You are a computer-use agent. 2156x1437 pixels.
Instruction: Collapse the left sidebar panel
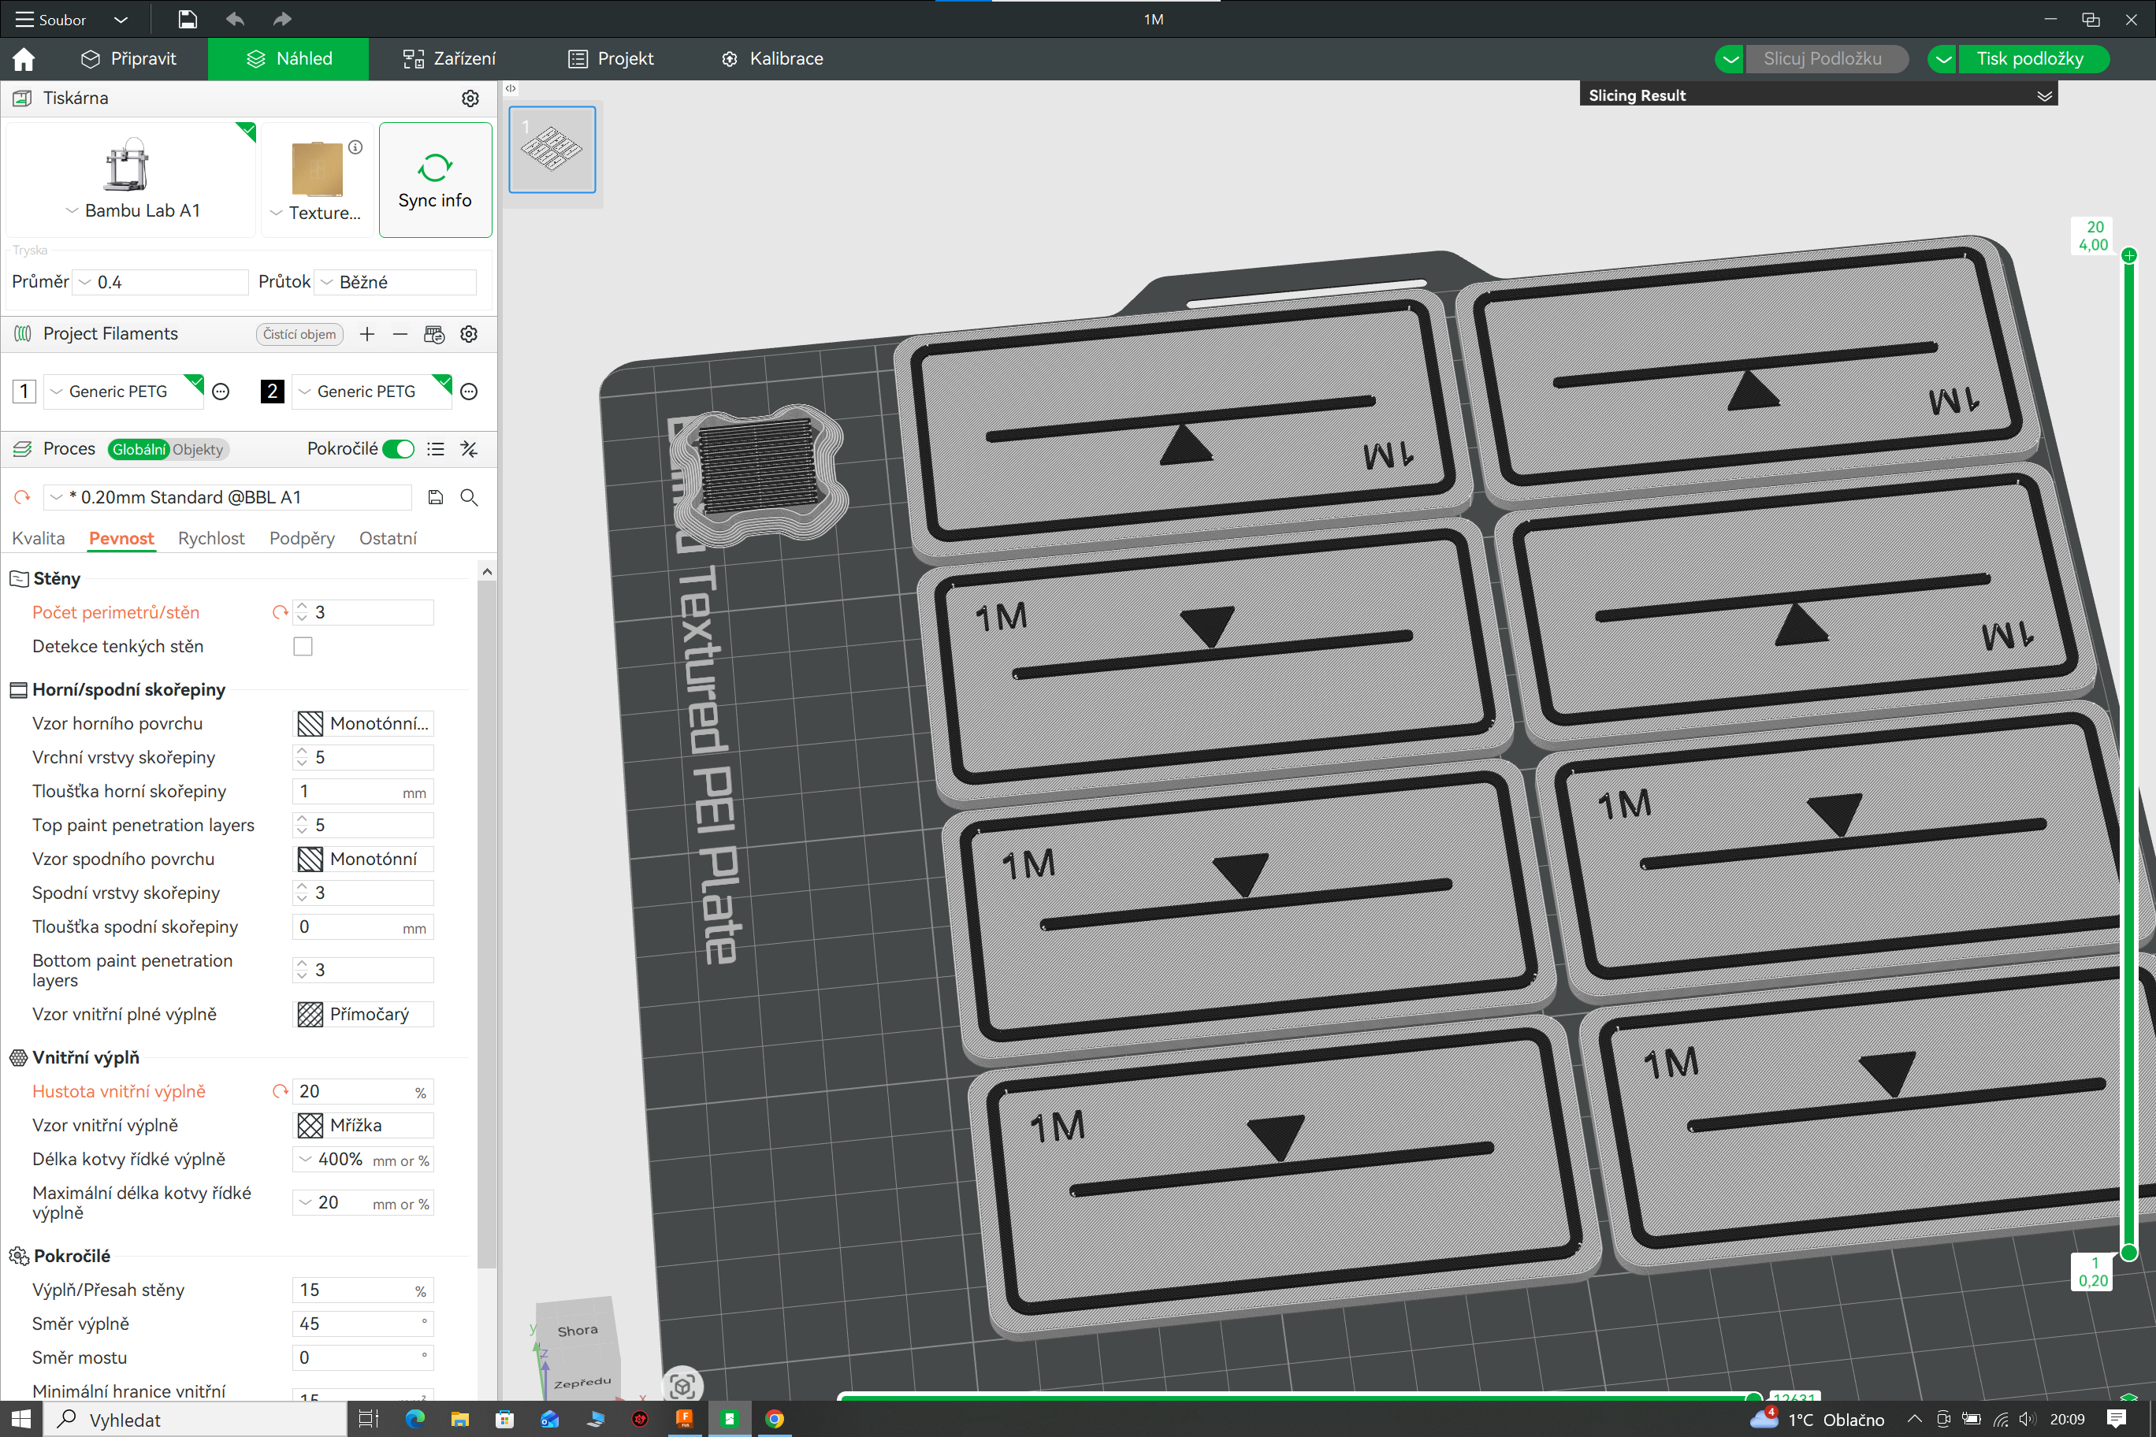511,89
